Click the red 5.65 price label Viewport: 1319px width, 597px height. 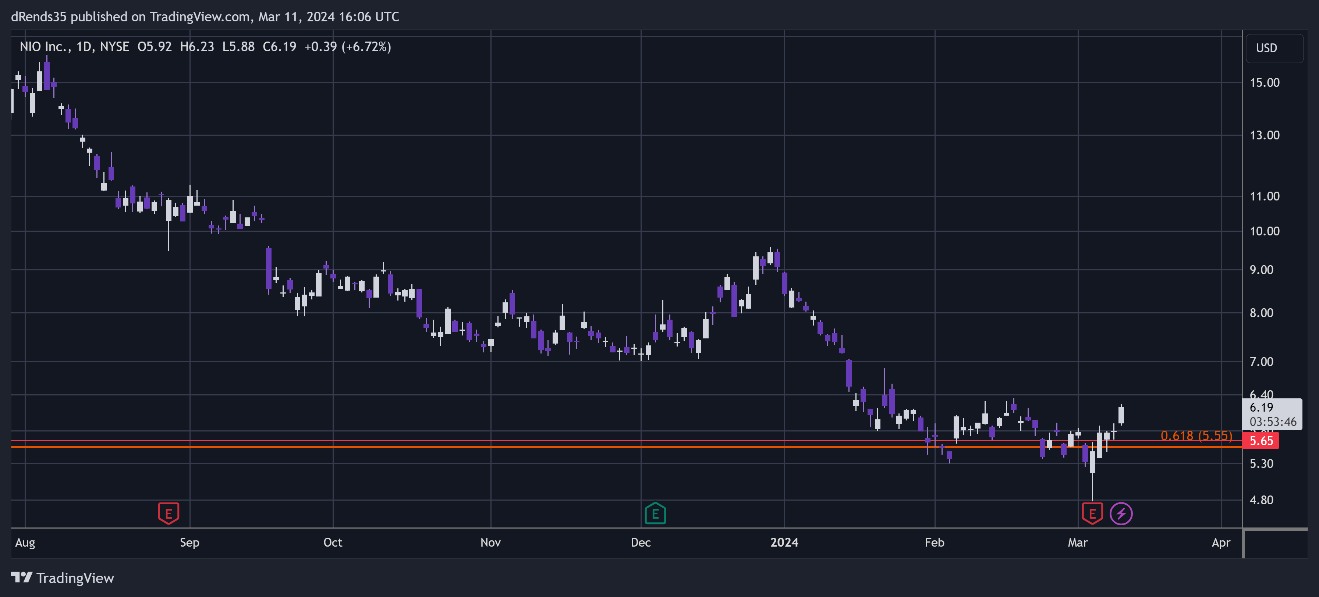[1261, 441]
